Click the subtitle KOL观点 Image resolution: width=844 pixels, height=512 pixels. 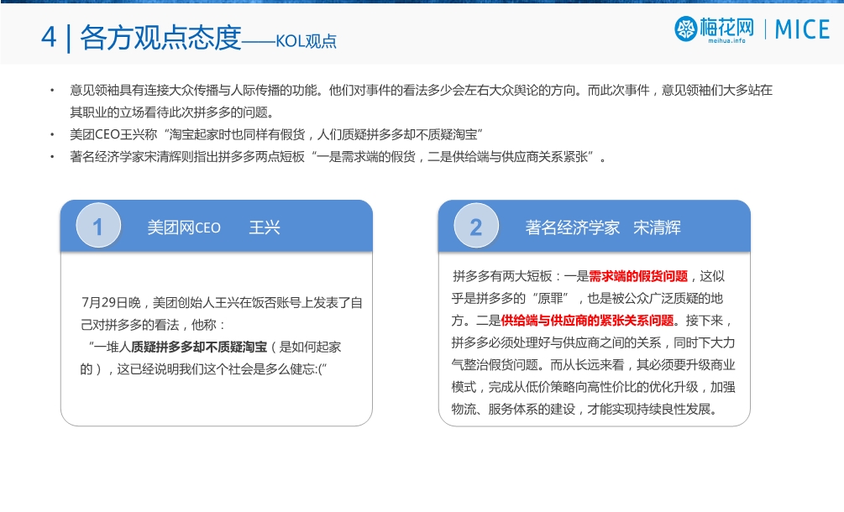click(306, 41)
